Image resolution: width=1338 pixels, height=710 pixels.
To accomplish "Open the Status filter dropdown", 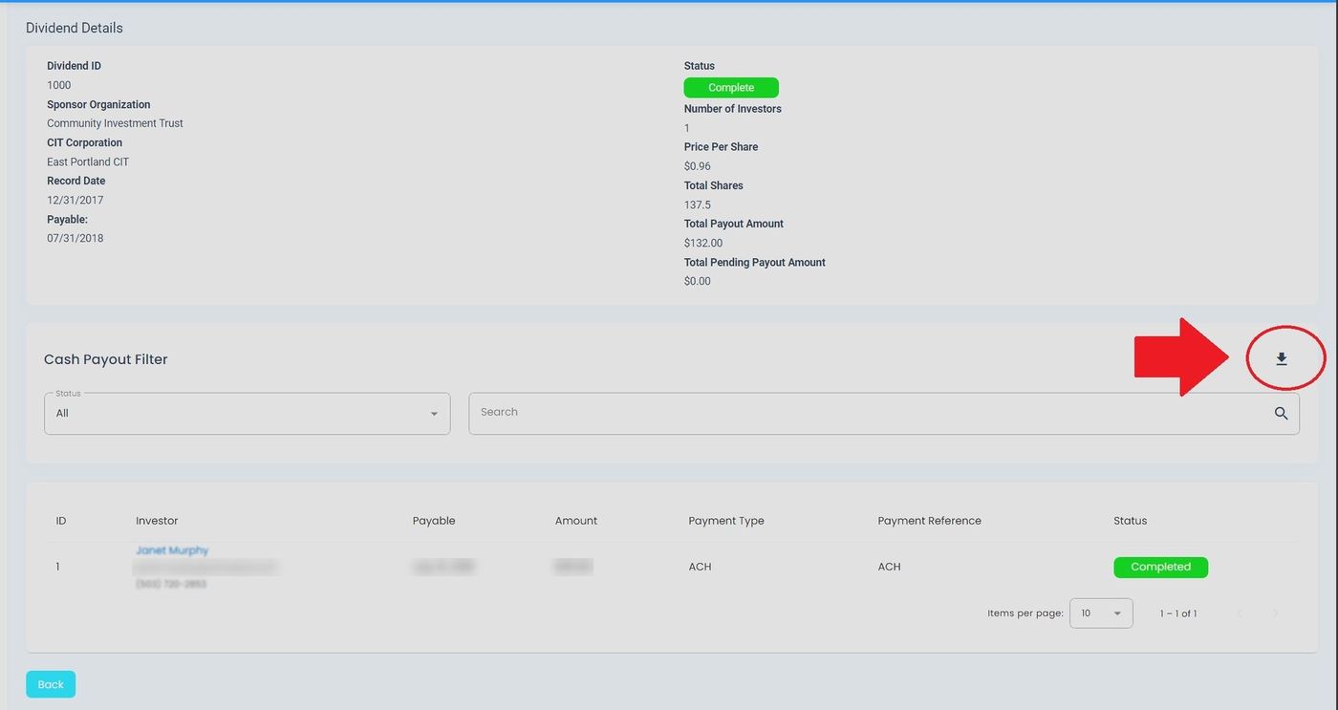I will pyautogui.click(x=247, y=414).
